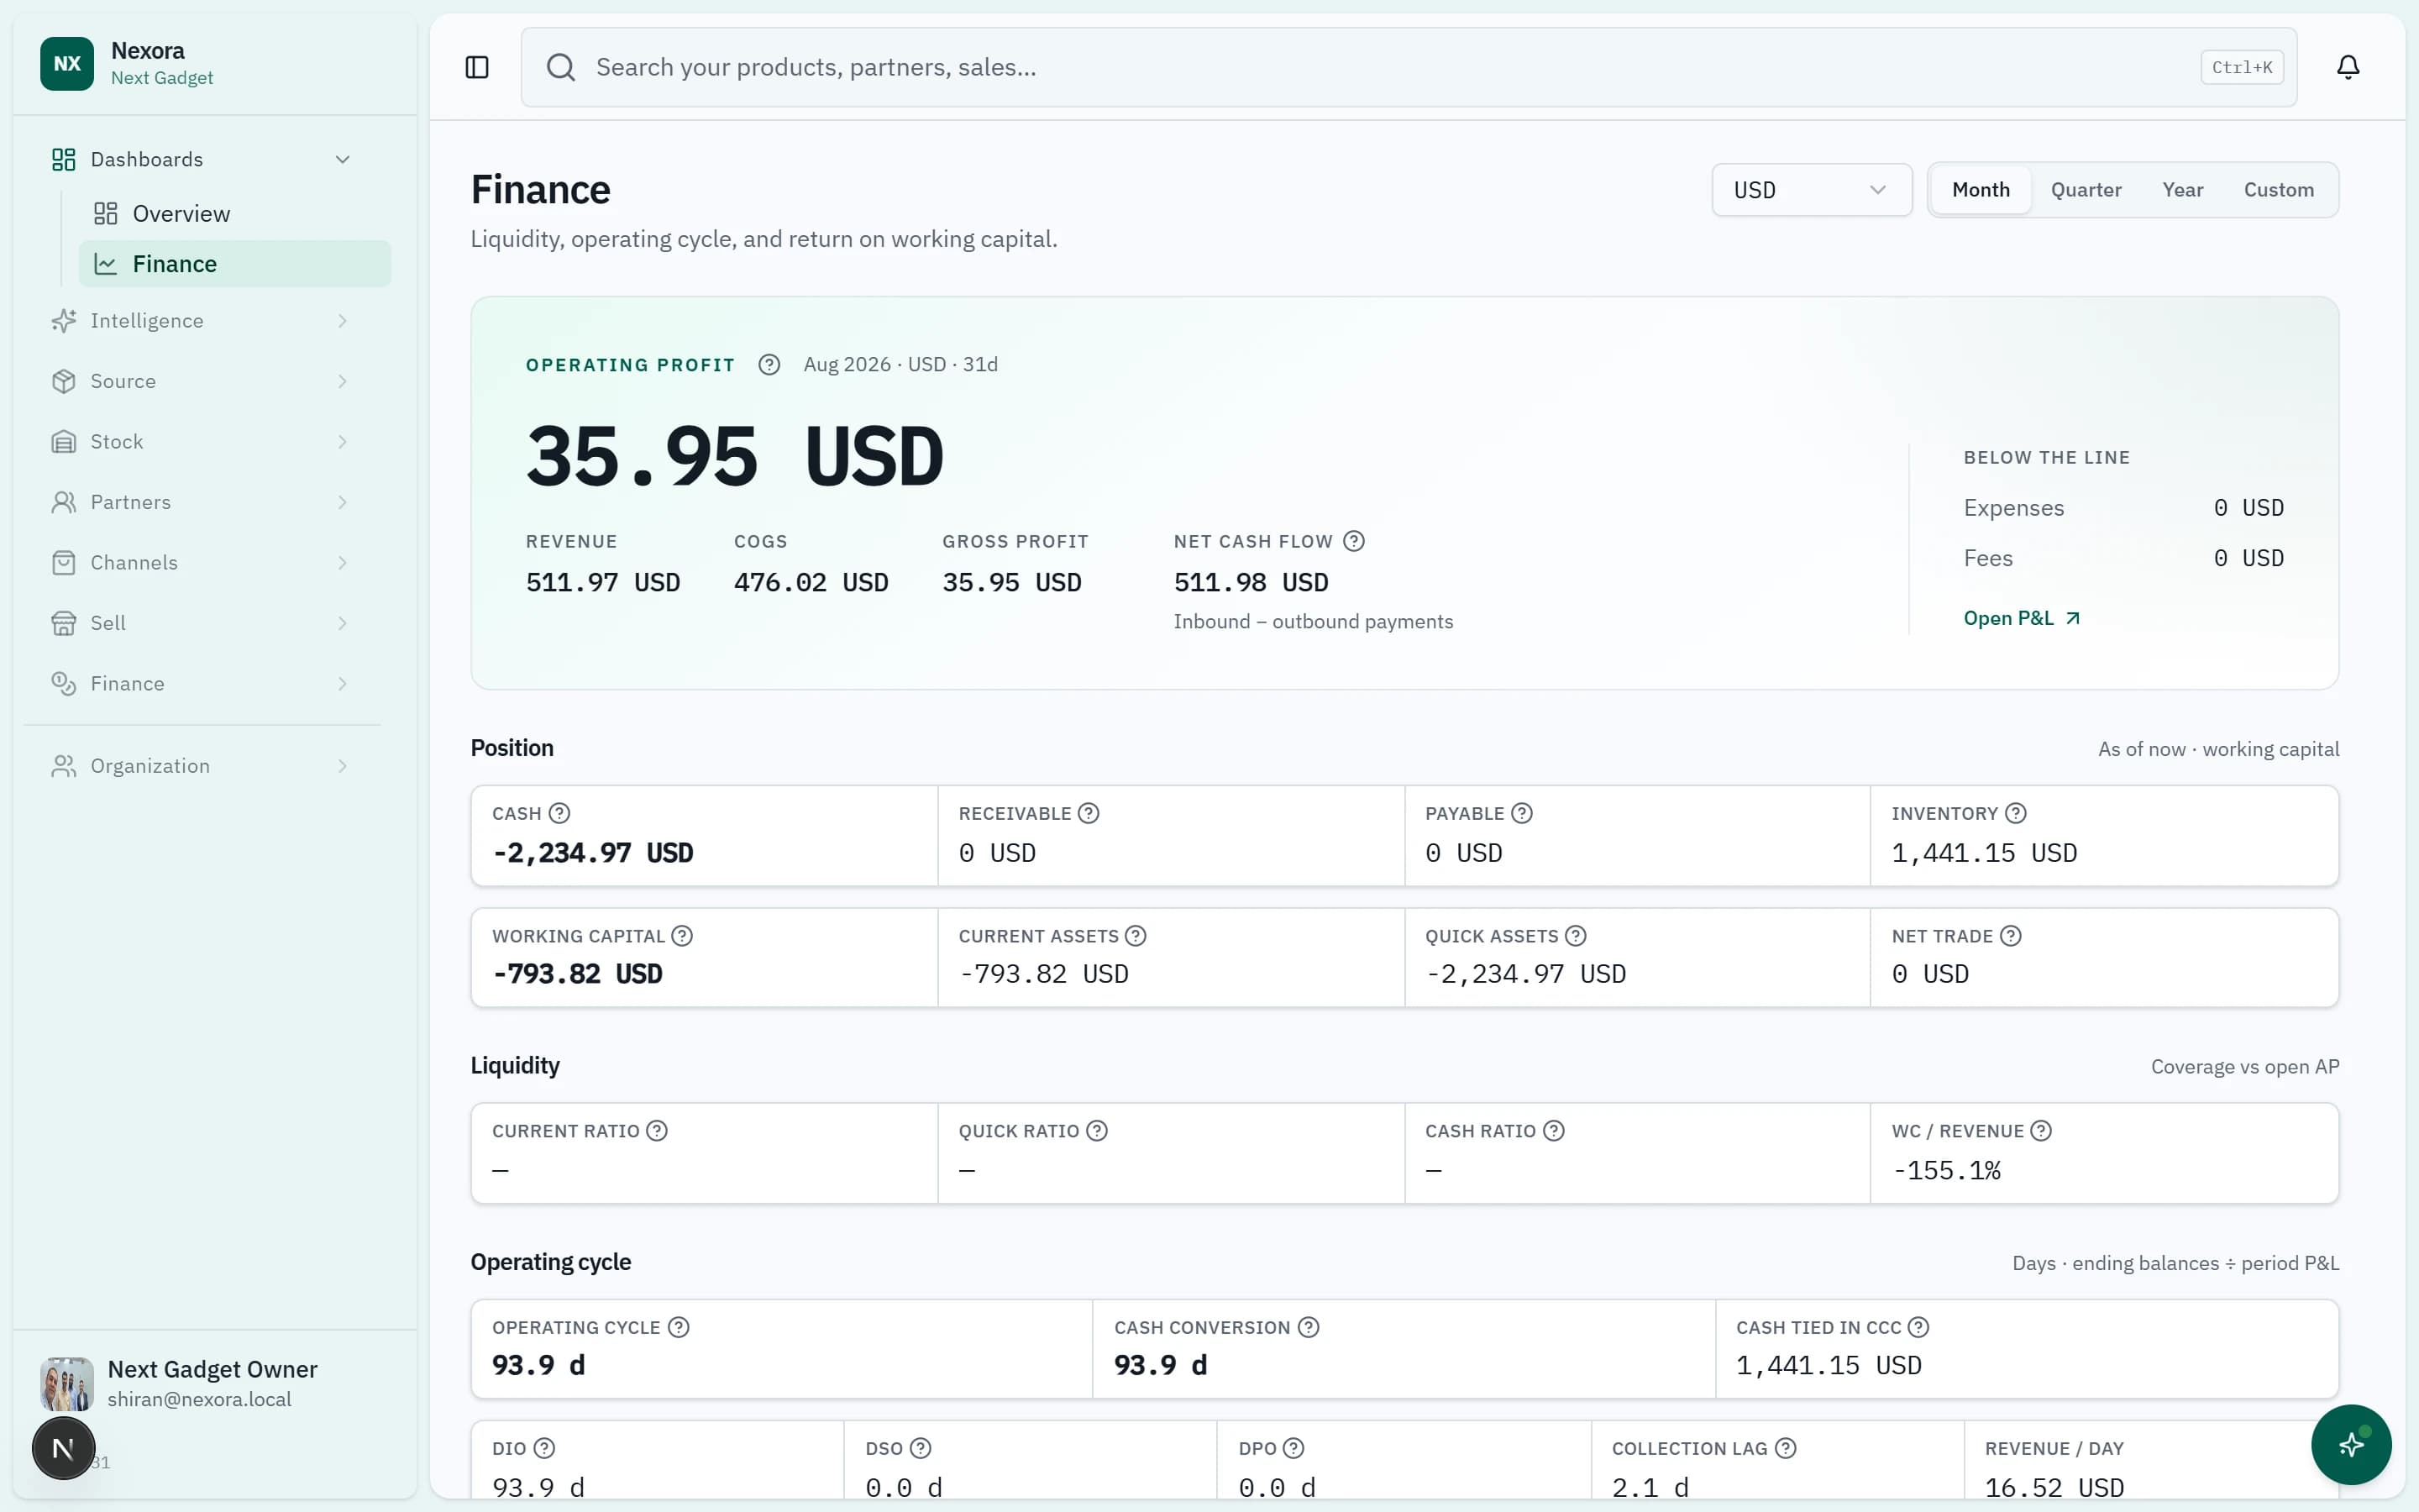Expand the Partners menu
Viewport: 2419px width, 1512px height.
202,502
